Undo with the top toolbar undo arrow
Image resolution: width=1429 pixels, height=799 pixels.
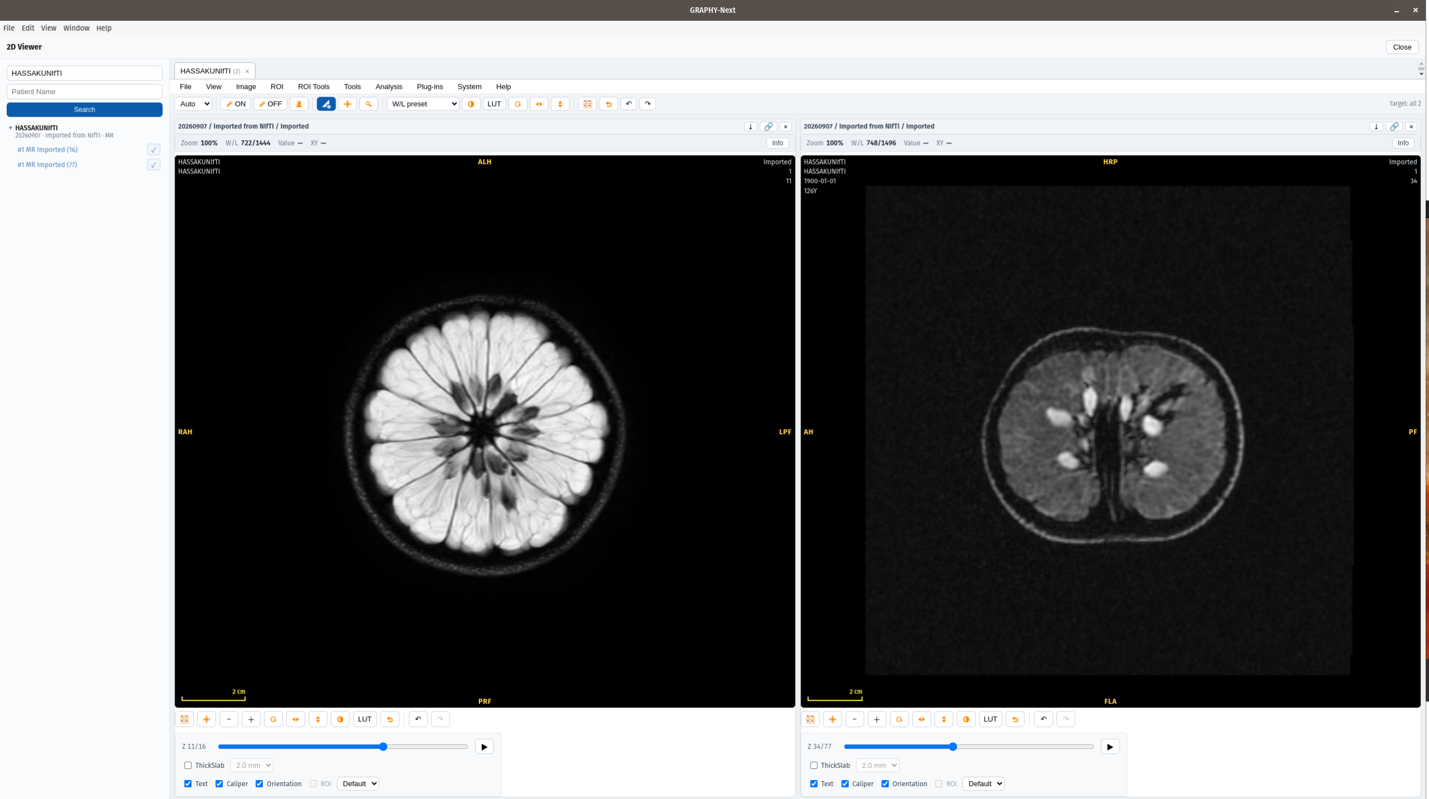coord(629,104)
